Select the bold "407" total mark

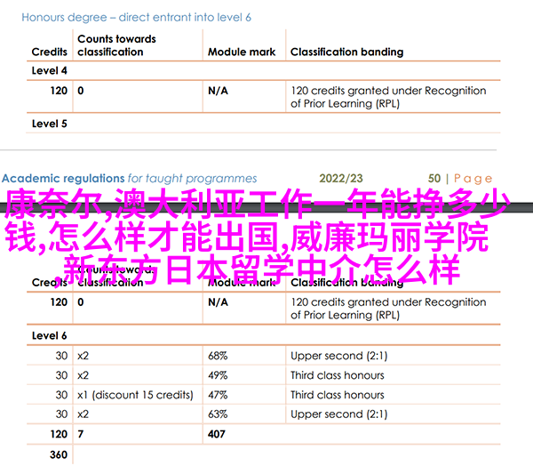tap(217, 434)
